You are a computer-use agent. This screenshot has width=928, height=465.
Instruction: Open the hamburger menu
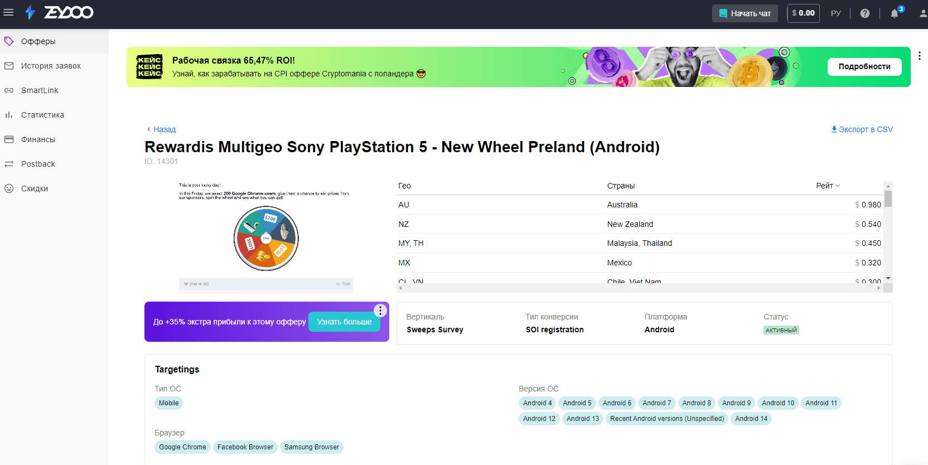(x=8, y=12)
